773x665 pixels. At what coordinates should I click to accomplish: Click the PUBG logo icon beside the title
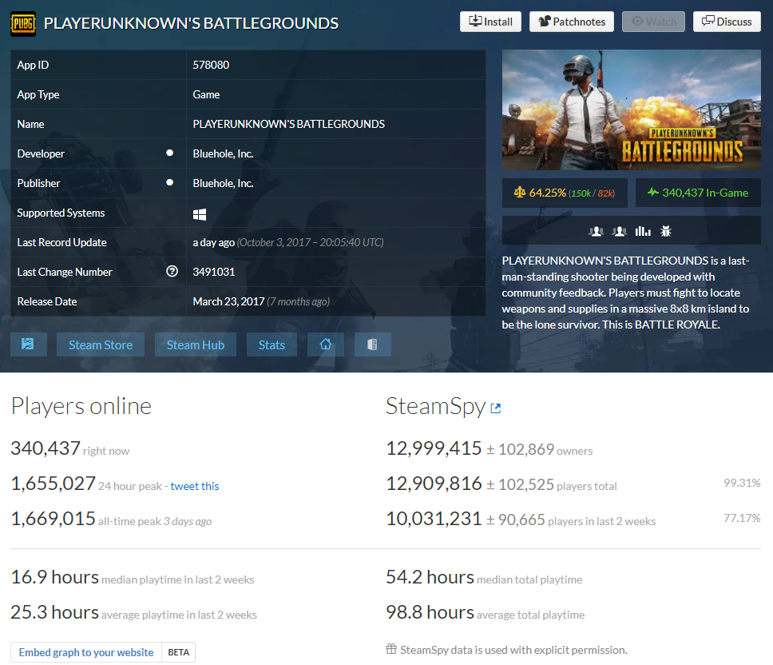(x=23, y=23)
